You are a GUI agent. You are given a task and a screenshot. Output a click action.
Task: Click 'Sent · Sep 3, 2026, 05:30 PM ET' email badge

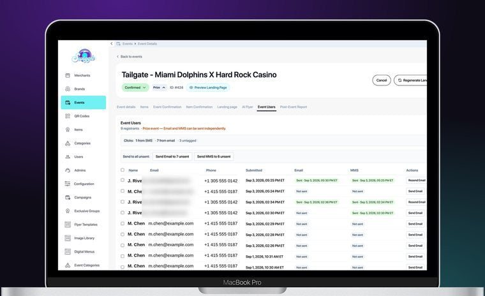point(317,181)
